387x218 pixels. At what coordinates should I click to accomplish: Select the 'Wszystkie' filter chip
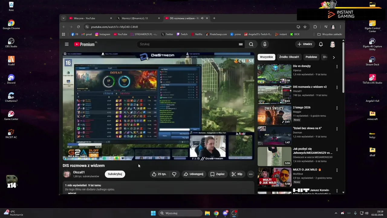point(266,57)
